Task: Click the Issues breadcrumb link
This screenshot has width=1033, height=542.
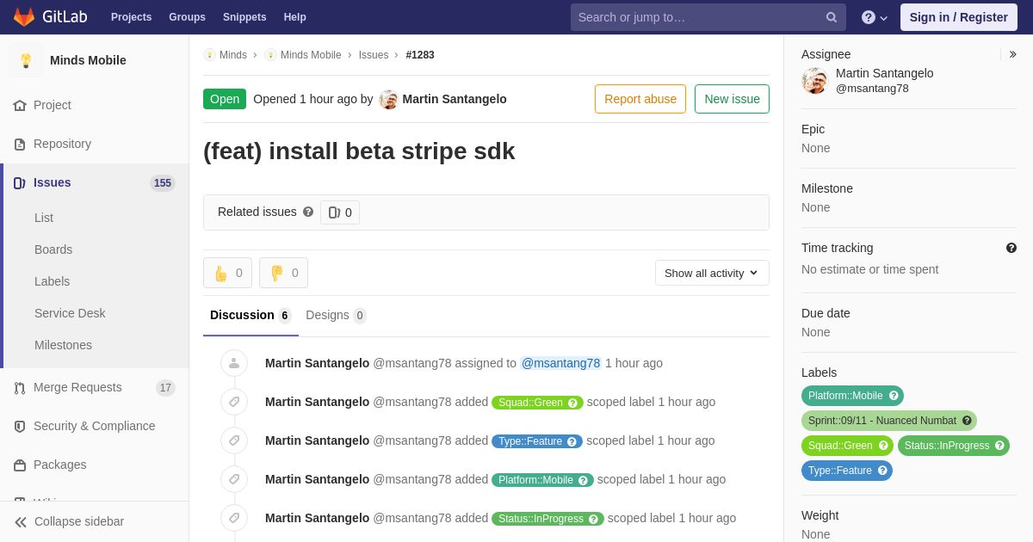Action: click(x=374, y=55)
